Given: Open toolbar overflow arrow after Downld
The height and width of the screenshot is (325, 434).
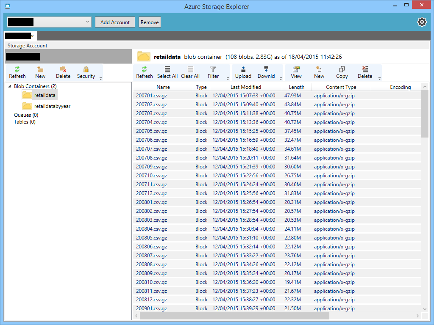Looking at the screenshot, I should (x=281, y=78).
